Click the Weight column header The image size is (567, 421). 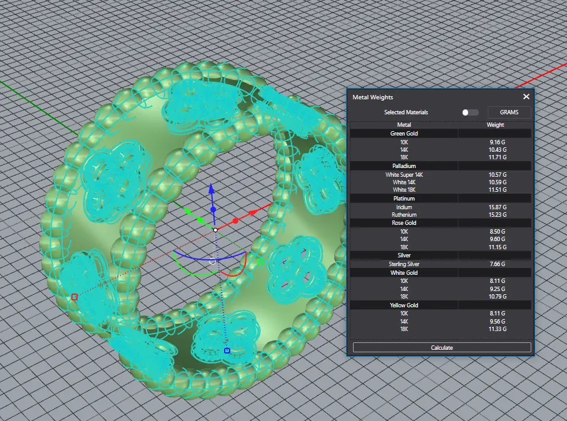coord(495,124)
